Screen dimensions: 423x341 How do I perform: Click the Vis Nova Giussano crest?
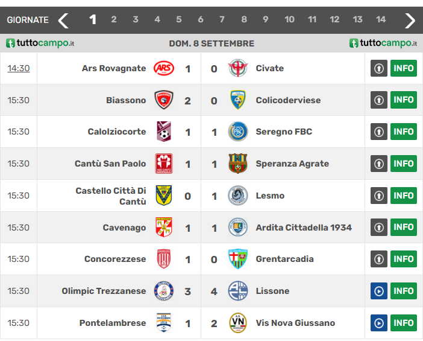tap(238, 323)
